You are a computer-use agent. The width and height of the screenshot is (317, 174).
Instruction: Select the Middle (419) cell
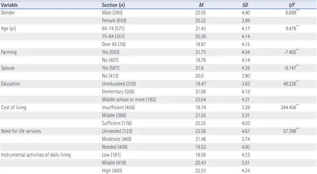pos(114,163)
